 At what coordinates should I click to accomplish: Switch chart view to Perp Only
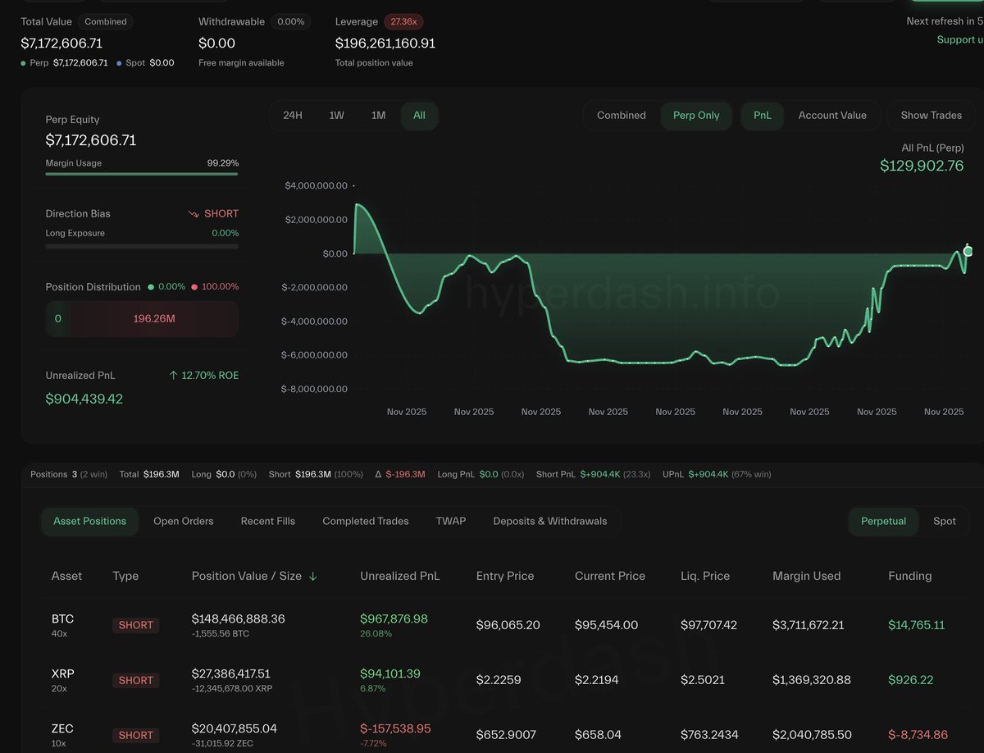pos(695,116)
